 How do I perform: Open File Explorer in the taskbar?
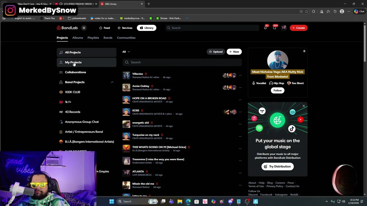coord(180,201)
